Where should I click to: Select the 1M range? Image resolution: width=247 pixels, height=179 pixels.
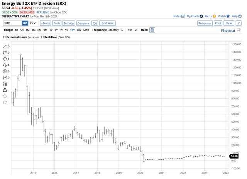coord(27,30)
